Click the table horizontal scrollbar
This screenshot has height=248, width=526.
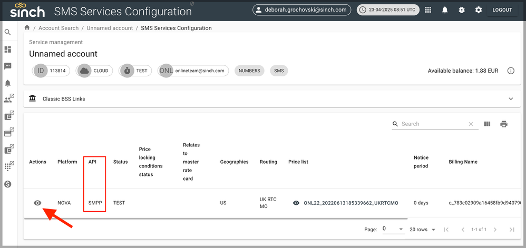click(x=216, y=219)
